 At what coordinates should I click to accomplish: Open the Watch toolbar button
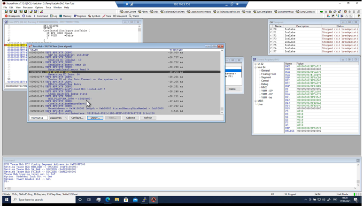click(134, 16)
